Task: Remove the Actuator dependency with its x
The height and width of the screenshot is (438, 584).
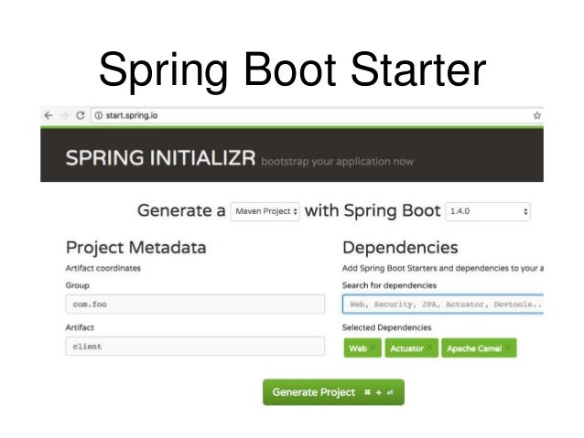Action: coord(429,347)
